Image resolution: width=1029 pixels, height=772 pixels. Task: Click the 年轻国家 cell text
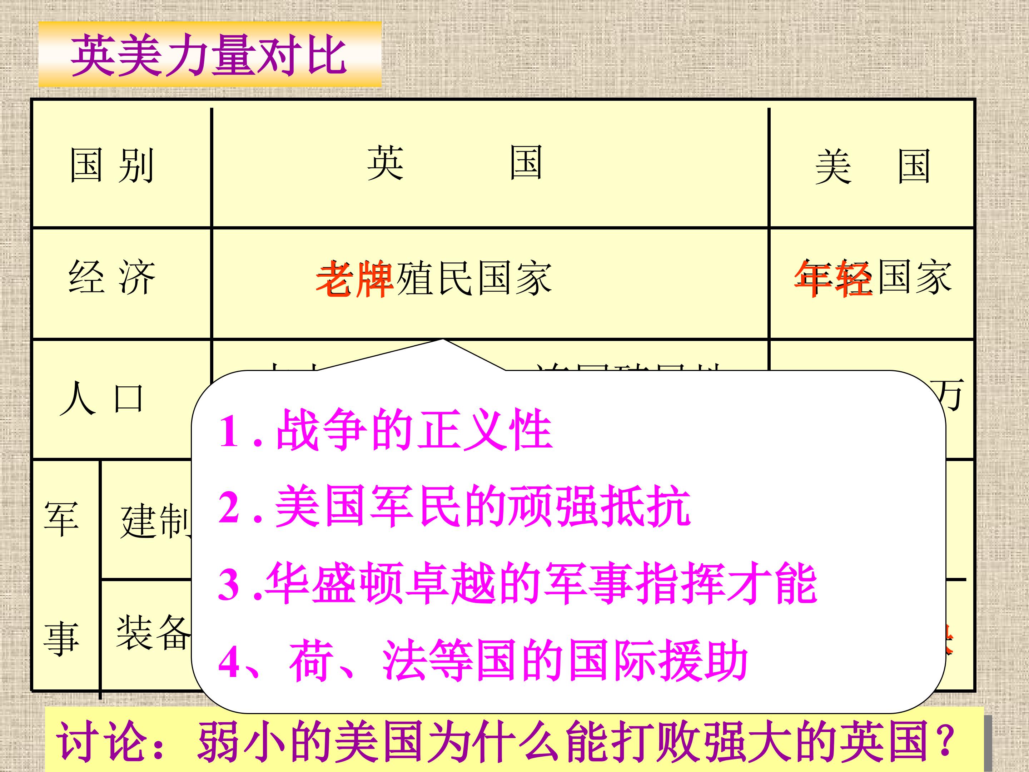873,278
